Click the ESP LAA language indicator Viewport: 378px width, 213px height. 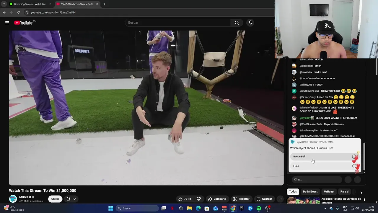345,208
